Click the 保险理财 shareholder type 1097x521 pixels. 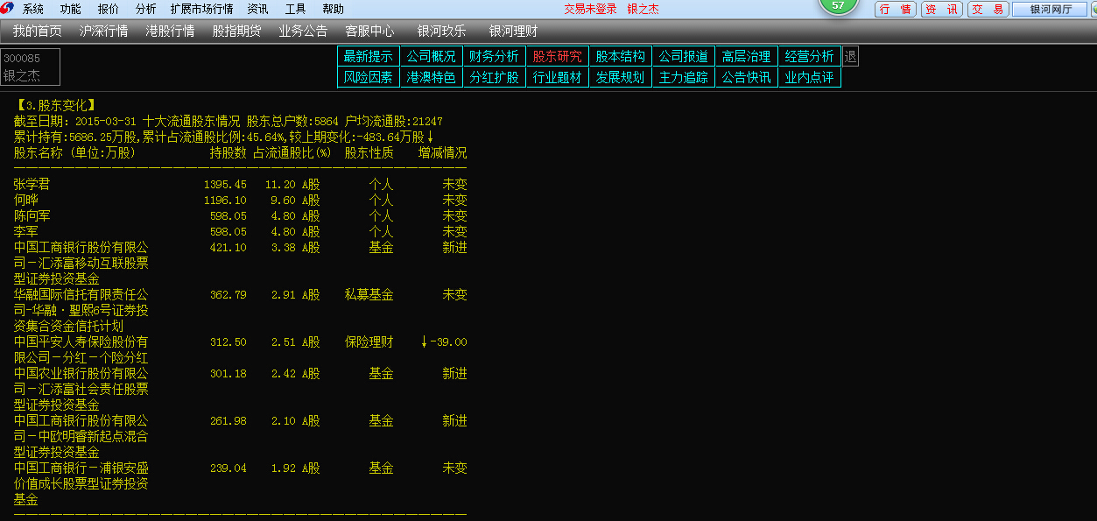tap(369, 342)
